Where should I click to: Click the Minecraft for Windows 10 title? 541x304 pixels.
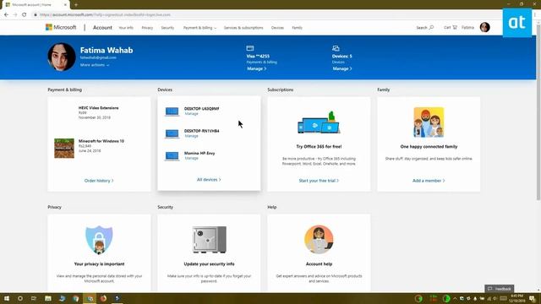[x=101, y=141]
